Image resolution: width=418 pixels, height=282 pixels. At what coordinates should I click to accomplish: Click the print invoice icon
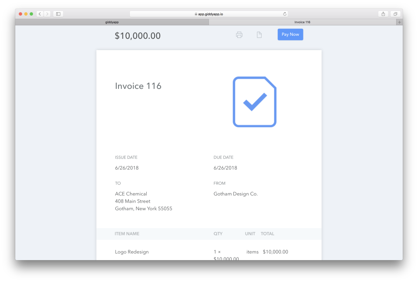pyautogui.click(x=239, y=35)
